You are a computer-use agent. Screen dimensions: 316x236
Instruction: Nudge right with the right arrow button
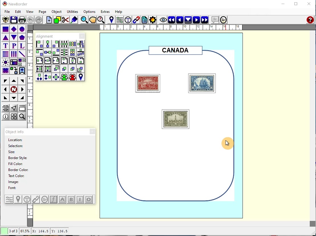point(22,89)
